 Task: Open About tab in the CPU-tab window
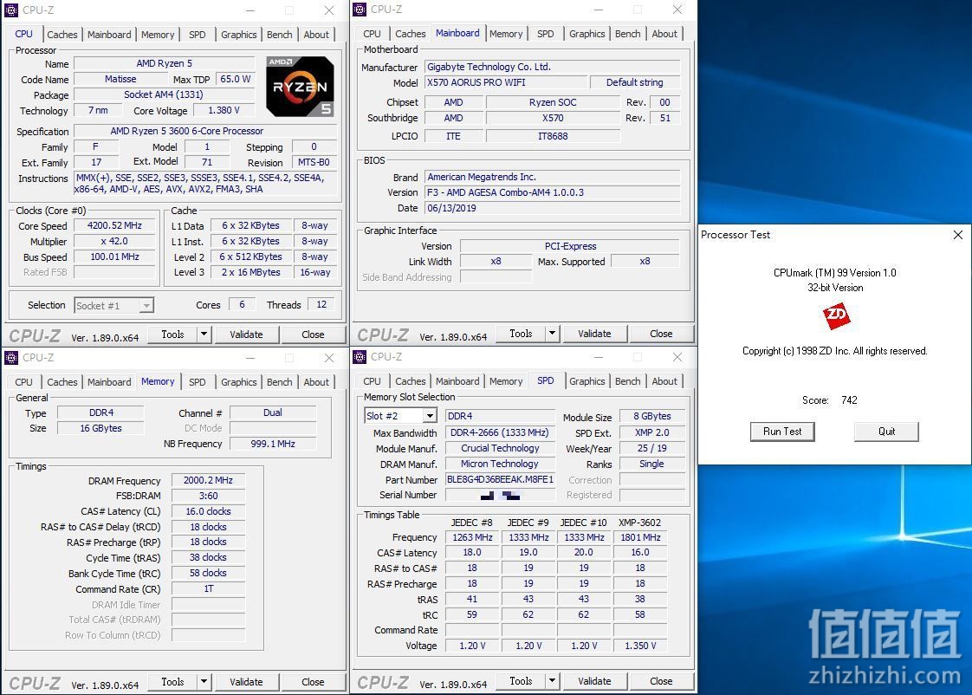pos(316,35)
